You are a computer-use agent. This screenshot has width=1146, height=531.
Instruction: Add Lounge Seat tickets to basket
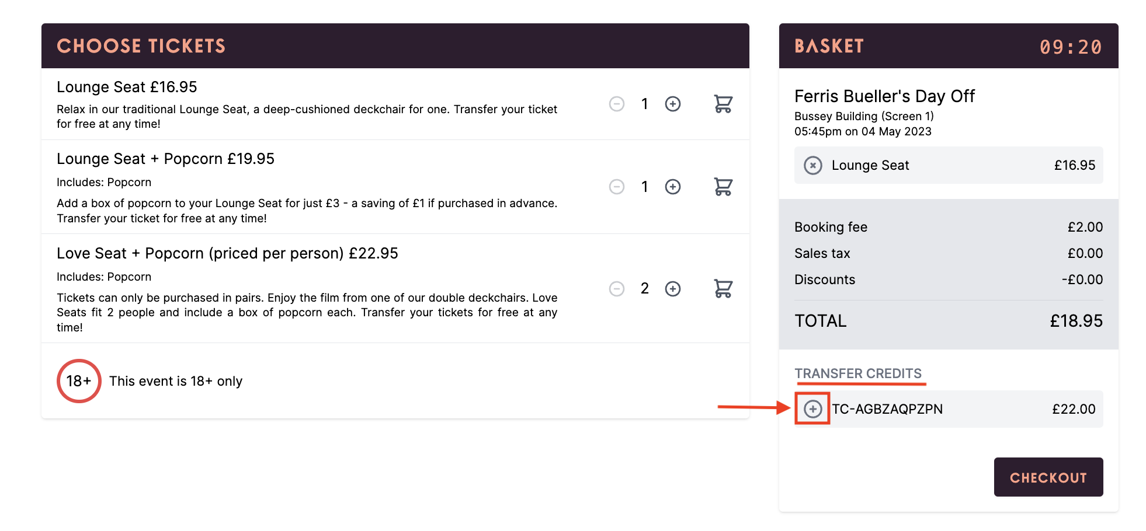[723, 104]
